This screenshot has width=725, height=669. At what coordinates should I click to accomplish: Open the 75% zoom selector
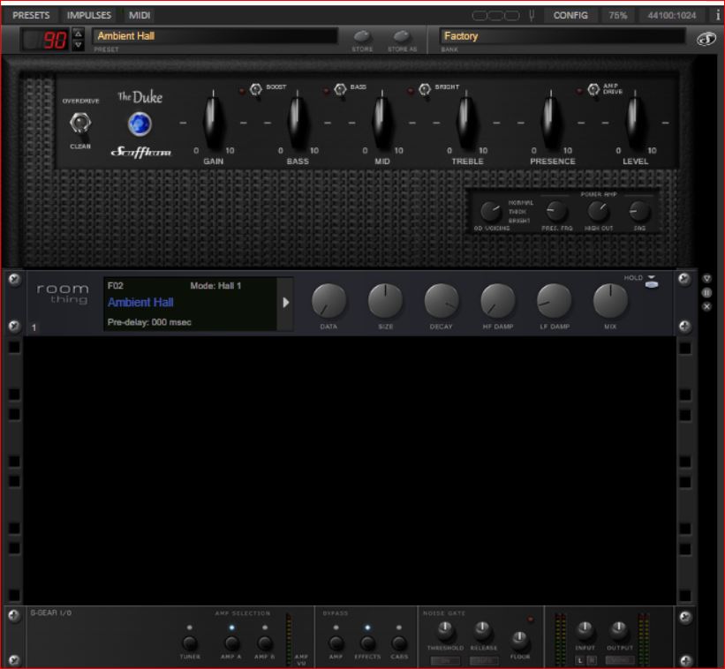(x=618, y=15)
